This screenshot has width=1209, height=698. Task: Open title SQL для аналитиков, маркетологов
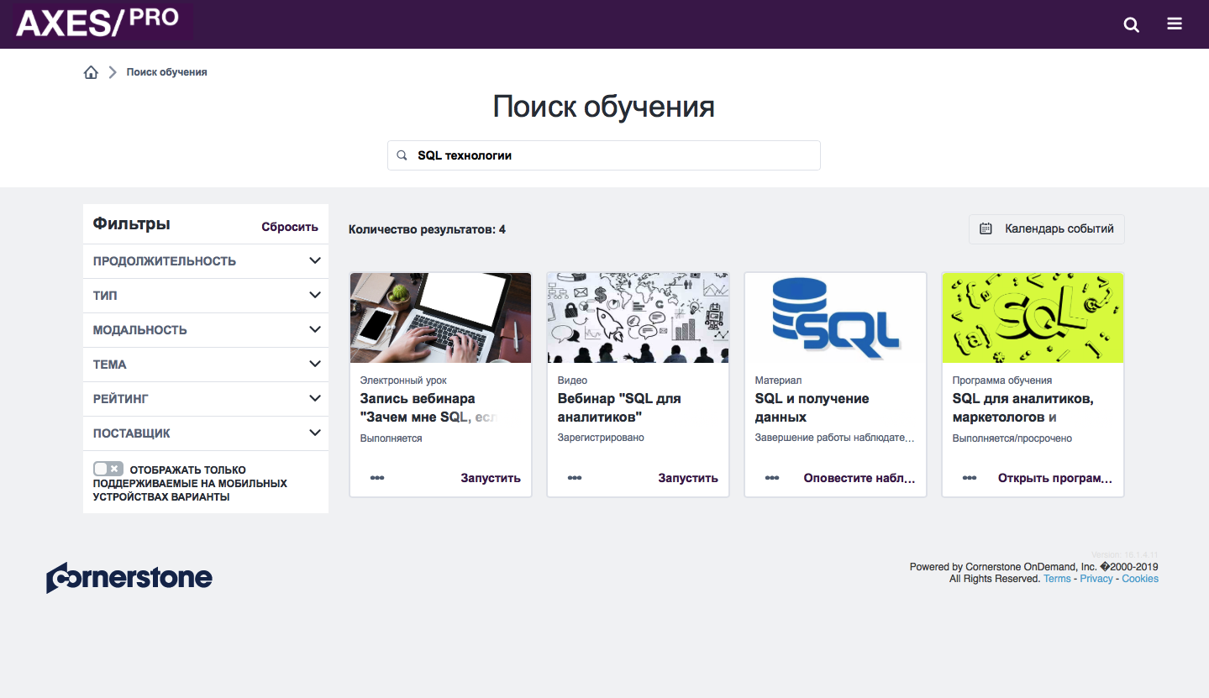click(1022, 408)
